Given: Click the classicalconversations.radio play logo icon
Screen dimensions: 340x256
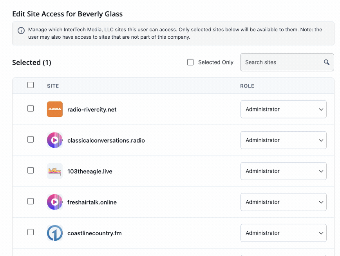Looking at the screenshot, I should point(55,140).
